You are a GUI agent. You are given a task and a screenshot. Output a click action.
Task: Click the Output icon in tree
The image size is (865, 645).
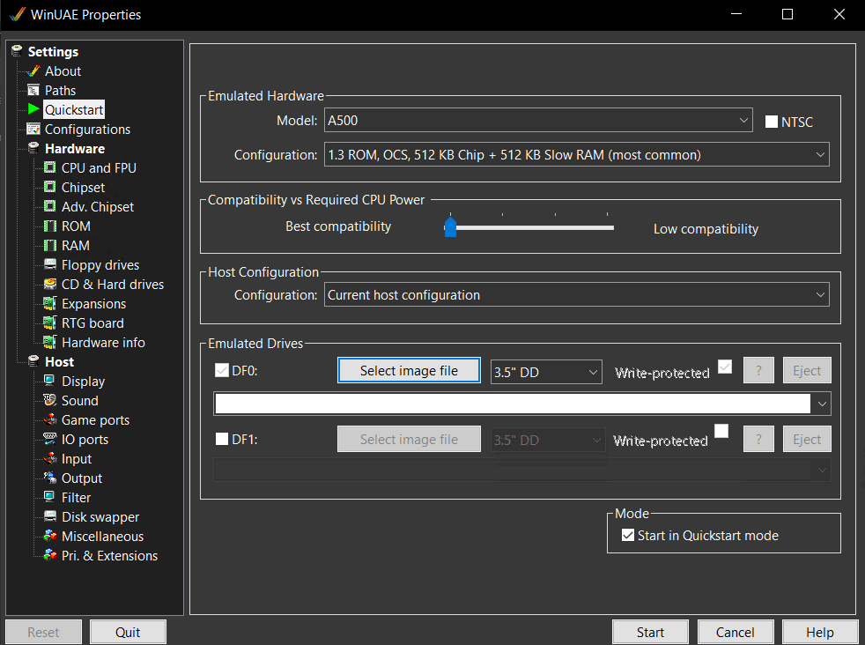49,478
